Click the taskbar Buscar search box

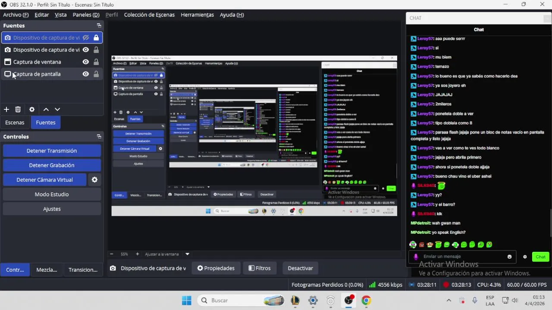(241, 301)
